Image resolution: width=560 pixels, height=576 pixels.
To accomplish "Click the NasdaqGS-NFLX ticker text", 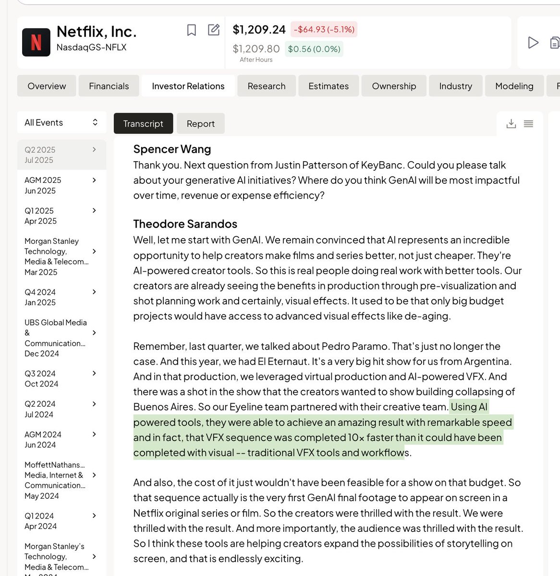I will click(x=92, y=47).
